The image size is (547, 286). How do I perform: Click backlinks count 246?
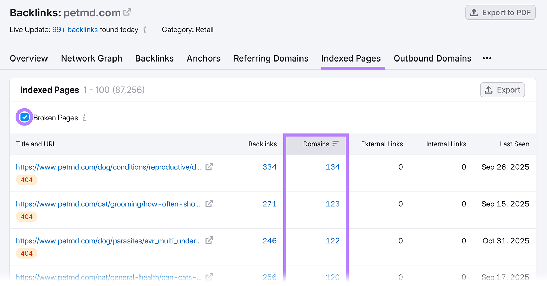(x=269, y=241)
